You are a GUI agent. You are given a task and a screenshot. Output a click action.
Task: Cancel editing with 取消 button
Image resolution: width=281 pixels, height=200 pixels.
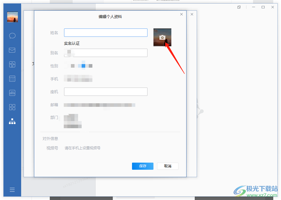pos(167,166)
